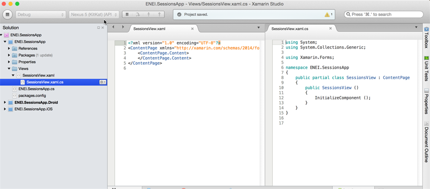The image size is (430, 189).
Task: Expand the References folder arrow
Action: tap(9, 49)
